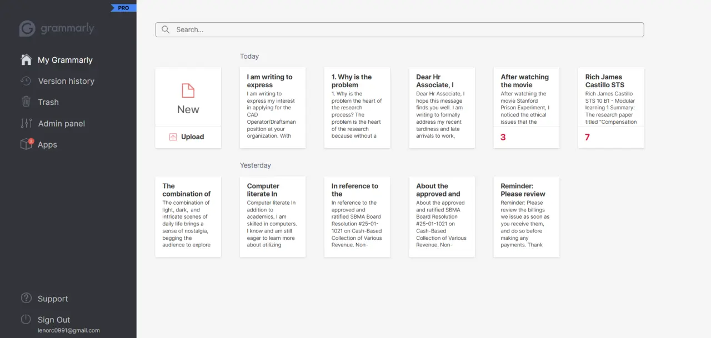Viewport: 711px width, 338px height.
Task: Click the Trash bin icon
Action: [26, 102]
